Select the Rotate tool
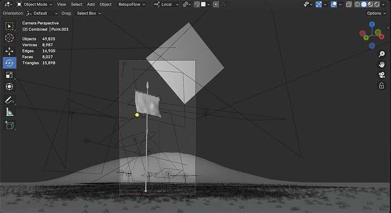This screenshot has height=213, width=391. [10, 63]
